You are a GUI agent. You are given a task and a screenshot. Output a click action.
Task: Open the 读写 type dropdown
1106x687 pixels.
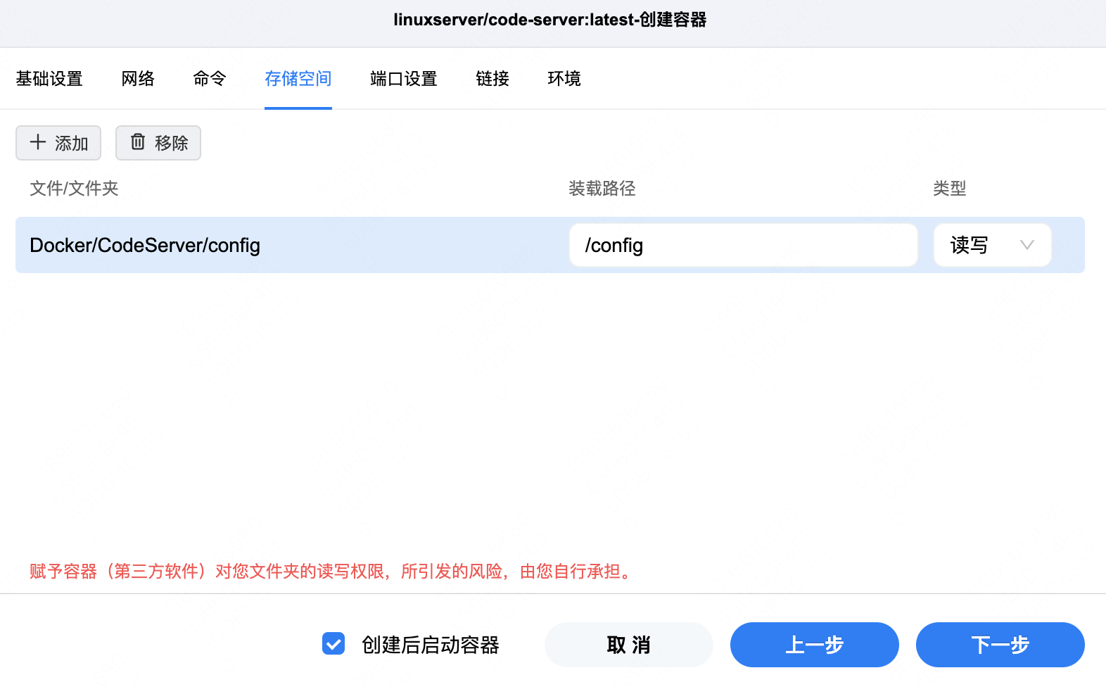pos(993,245)
